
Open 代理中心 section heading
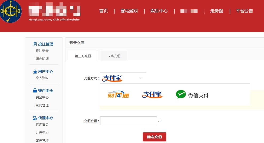coord(46,118)
